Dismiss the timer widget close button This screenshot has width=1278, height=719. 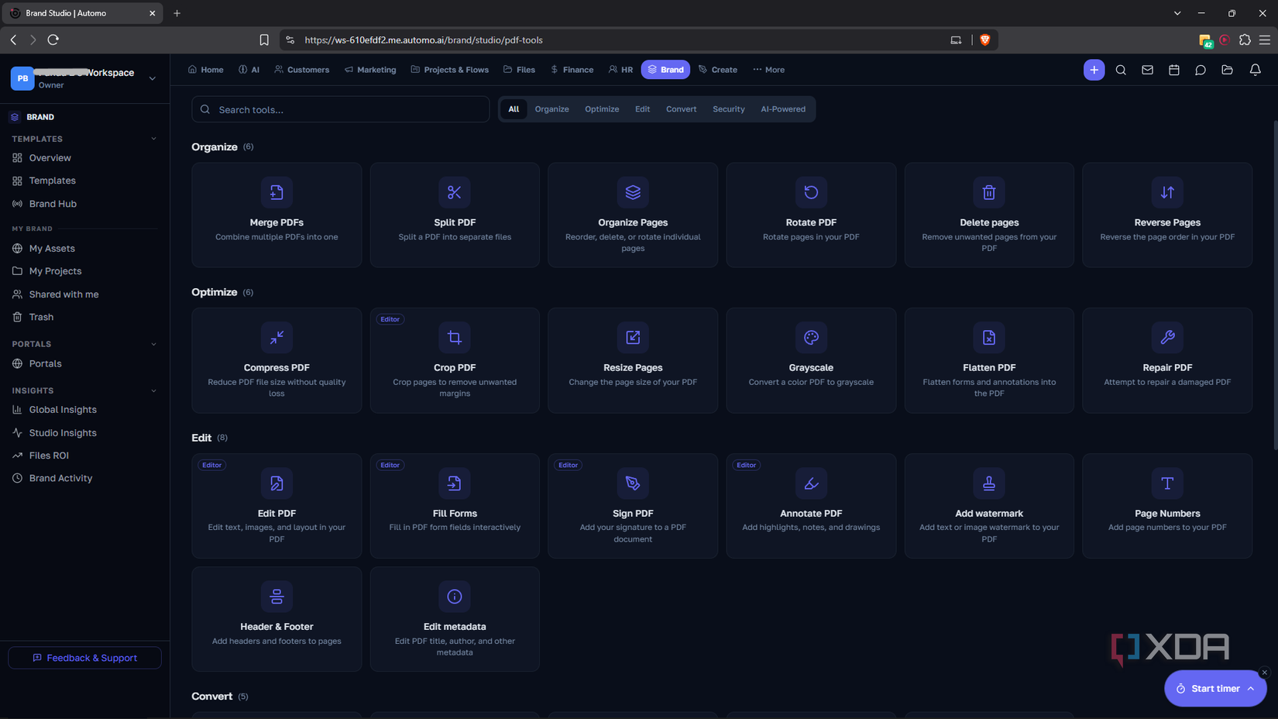pos(1264,673)
